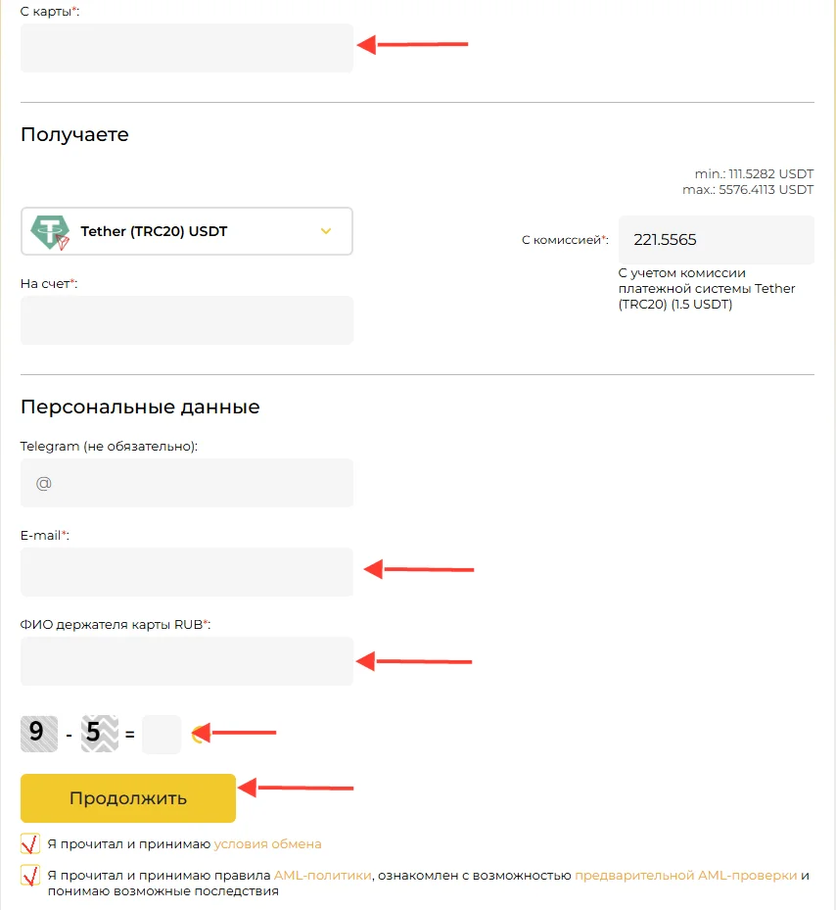Toggle the 'условия обмена' acceptance checkbox
The height and width of the screenshot is (910, 836).
coord(30,843)
